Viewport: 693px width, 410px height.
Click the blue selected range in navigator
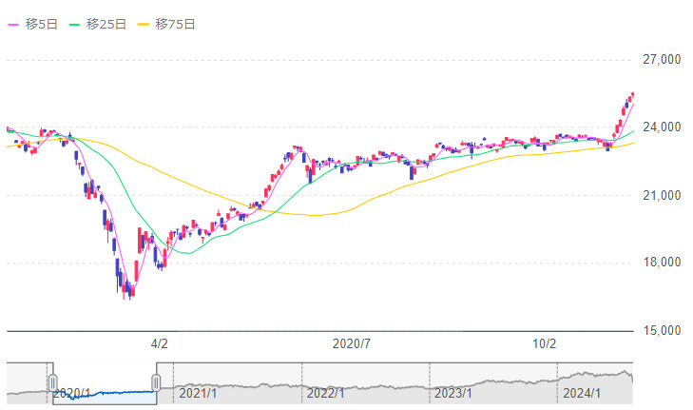click(105, 391)
